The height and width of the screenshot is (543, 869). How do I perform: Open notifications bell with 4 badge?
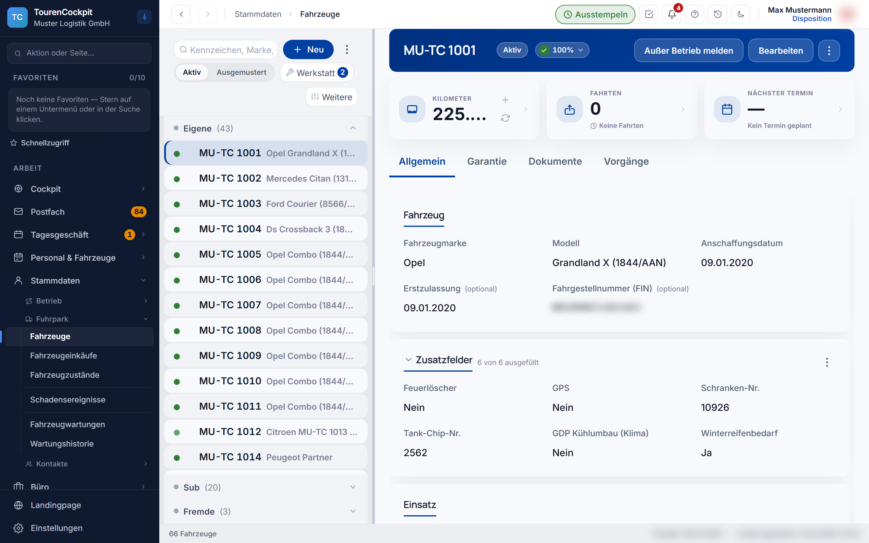671,14
